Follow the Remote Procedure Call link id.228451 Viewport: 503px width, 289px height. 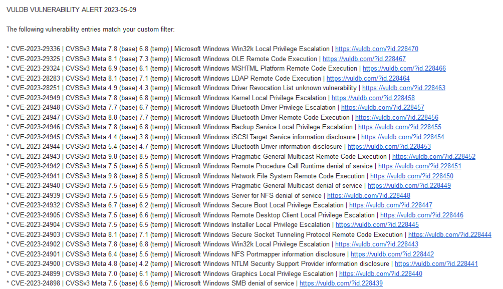pos(420,166)
